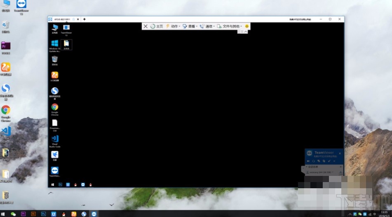Viewport: 392px width, 217px height.
Task: Open Illustrator from the local taskbar
Action: (33, 214)
